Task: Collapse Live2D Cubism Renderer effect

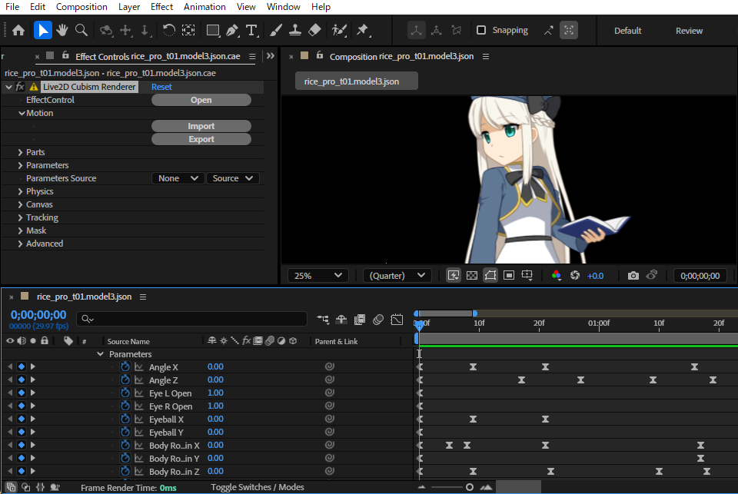Action: point(8,87)
